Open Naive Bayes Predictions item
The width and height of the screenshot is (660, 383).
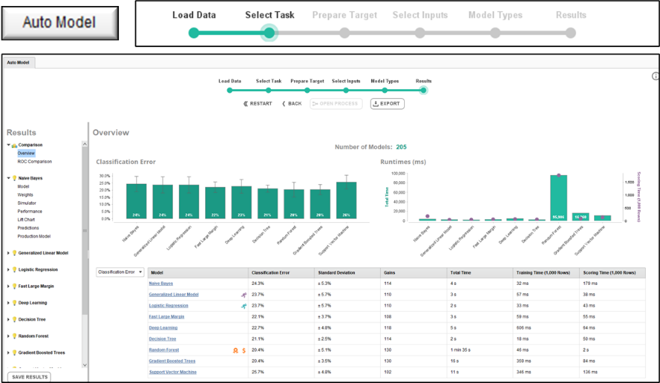[28, 227]
